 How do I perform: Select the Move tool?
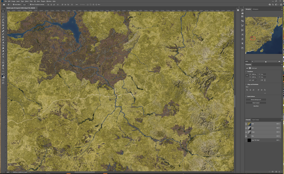click(3, 11)
